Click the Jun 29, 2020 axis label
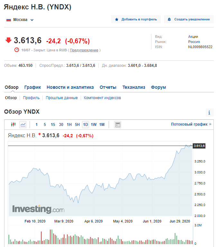This screenshot has height=247, width=217. 180,221
